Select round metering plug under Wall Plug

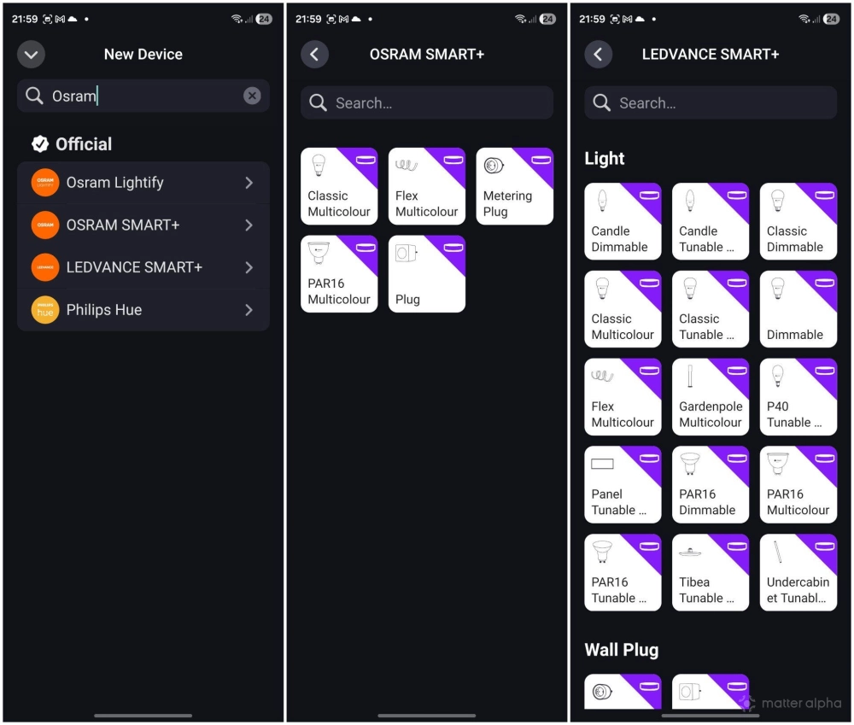tap(623, 692)
